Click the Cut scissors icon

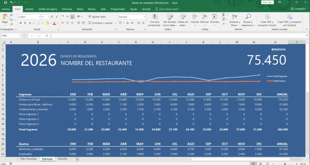pyautogui.click(x=11, y=15)
